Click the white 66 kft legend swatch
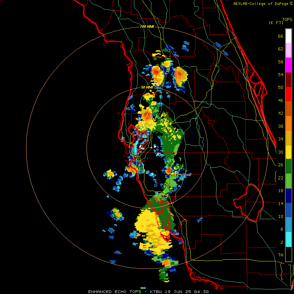Image resolution: width=294 pixels, height=294 pixels. point(288,36)
